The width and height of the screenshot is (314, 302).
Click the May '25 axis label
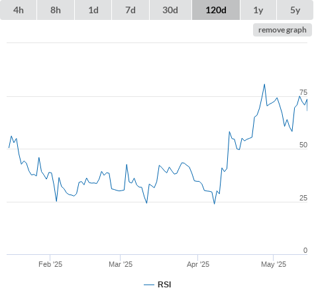click(x=274, y=264)
